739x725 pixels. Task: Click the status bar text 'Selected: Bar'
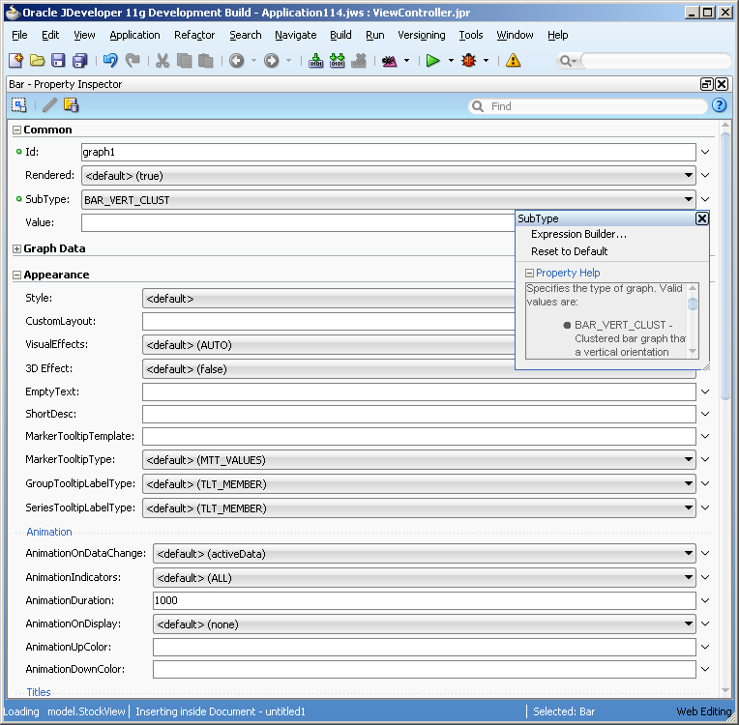pyautogui.click(x=564, y=711)
